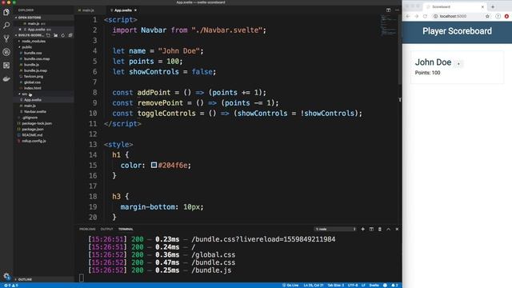Click the editor minimap
Image resolution: width=512 pixels, height=288 pixels.
pyautogui.click(x=389, y=26)
